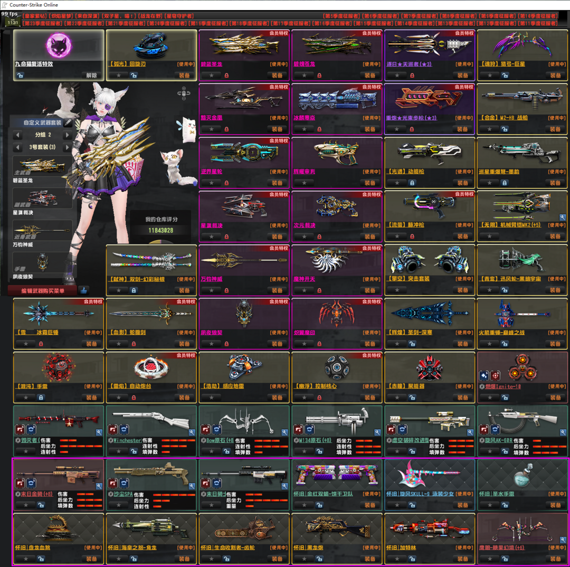570x567 pixels.
Task: Click 装备 on the 黯灭金凰 card
Action: tap(277, 129)
